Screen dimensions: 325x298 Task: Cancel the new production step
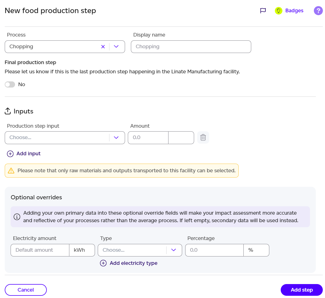tap(26, 290)
